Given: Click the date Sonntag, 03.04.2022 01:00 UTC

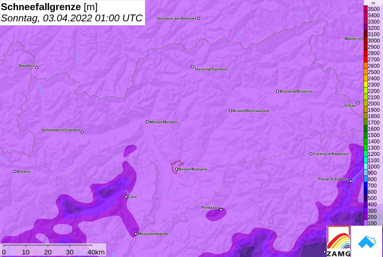Looking at the screenshot, I should pyautogui.click(x=72, y=18).
